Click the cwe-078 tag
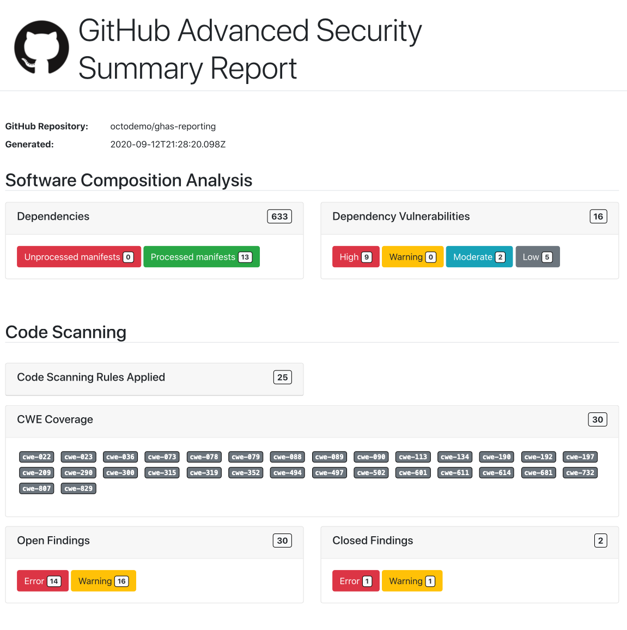This screenshot has height=630, width=627. pos(204,457)
